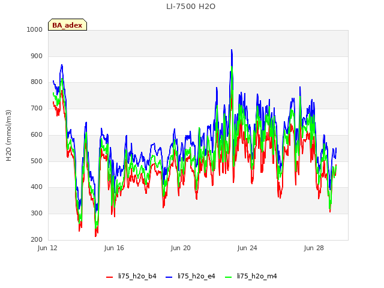Click the 400 y-axis tick label
The image size is (384, 288).
coord(37,187)
